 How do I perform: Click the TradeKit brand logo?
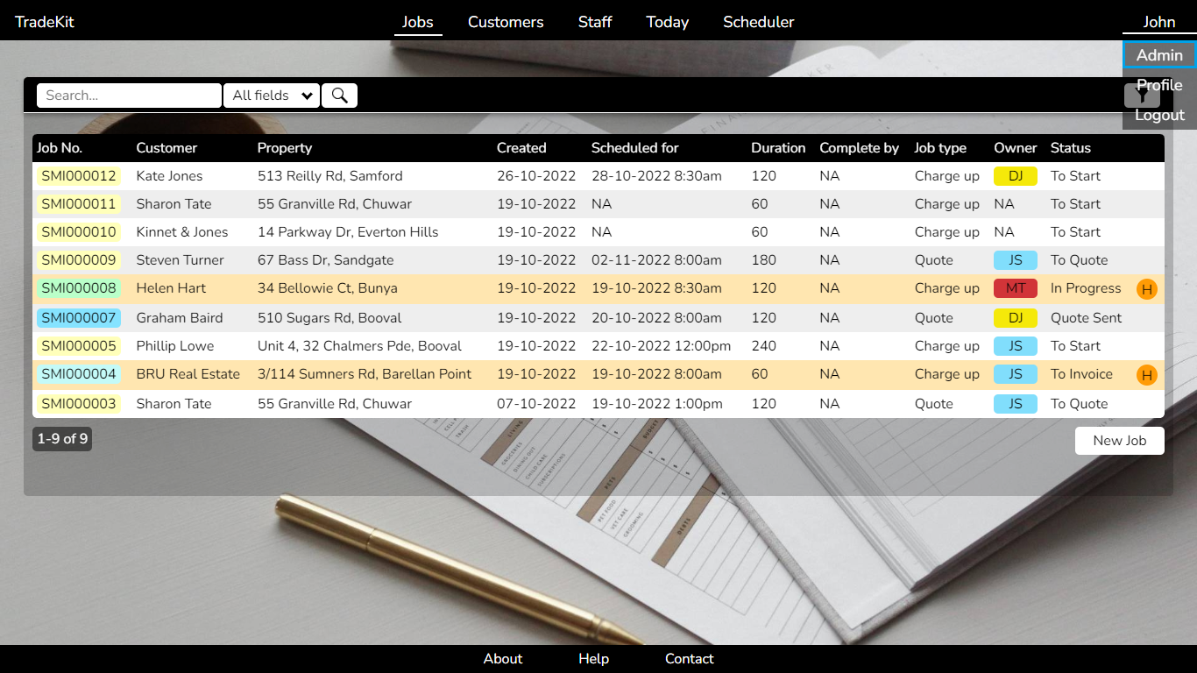(x=45, y=22)
